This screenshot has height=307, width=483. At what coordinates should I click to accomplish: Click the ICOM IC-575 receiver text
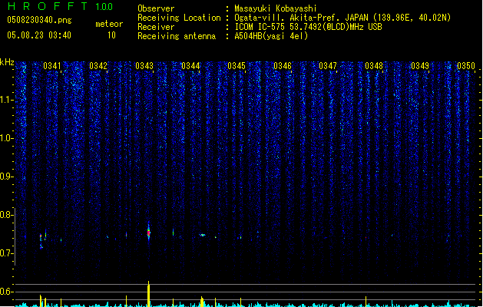[309, 27]
